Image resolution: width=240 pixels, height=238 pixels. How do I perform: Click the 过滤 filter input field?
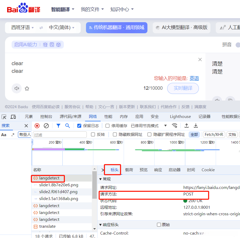(59, 135)
